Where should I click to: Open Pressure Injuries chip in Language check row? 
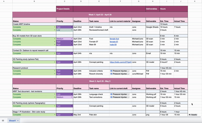tap(120, 94)
